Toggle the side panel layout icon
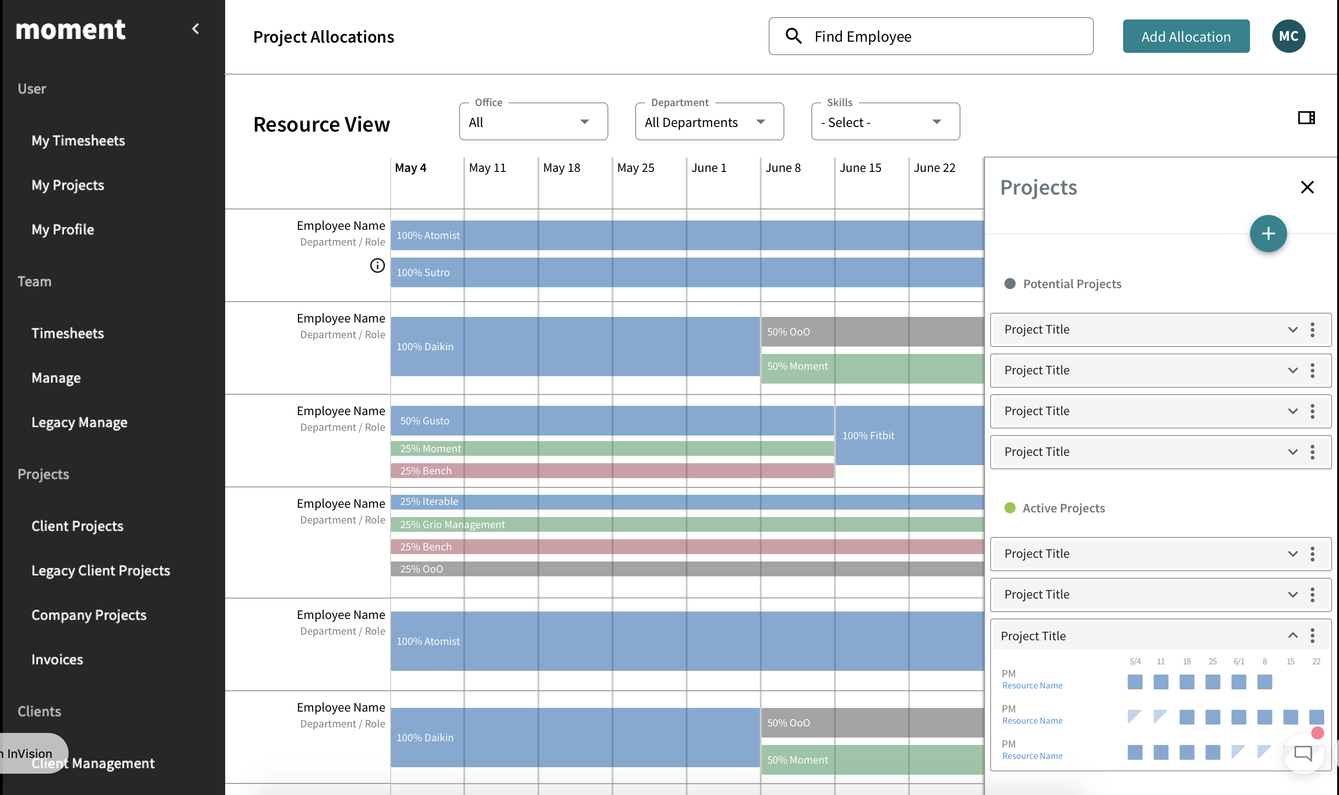Image resolution: width=1339 pixels, height=795 pixels. 1306,118
